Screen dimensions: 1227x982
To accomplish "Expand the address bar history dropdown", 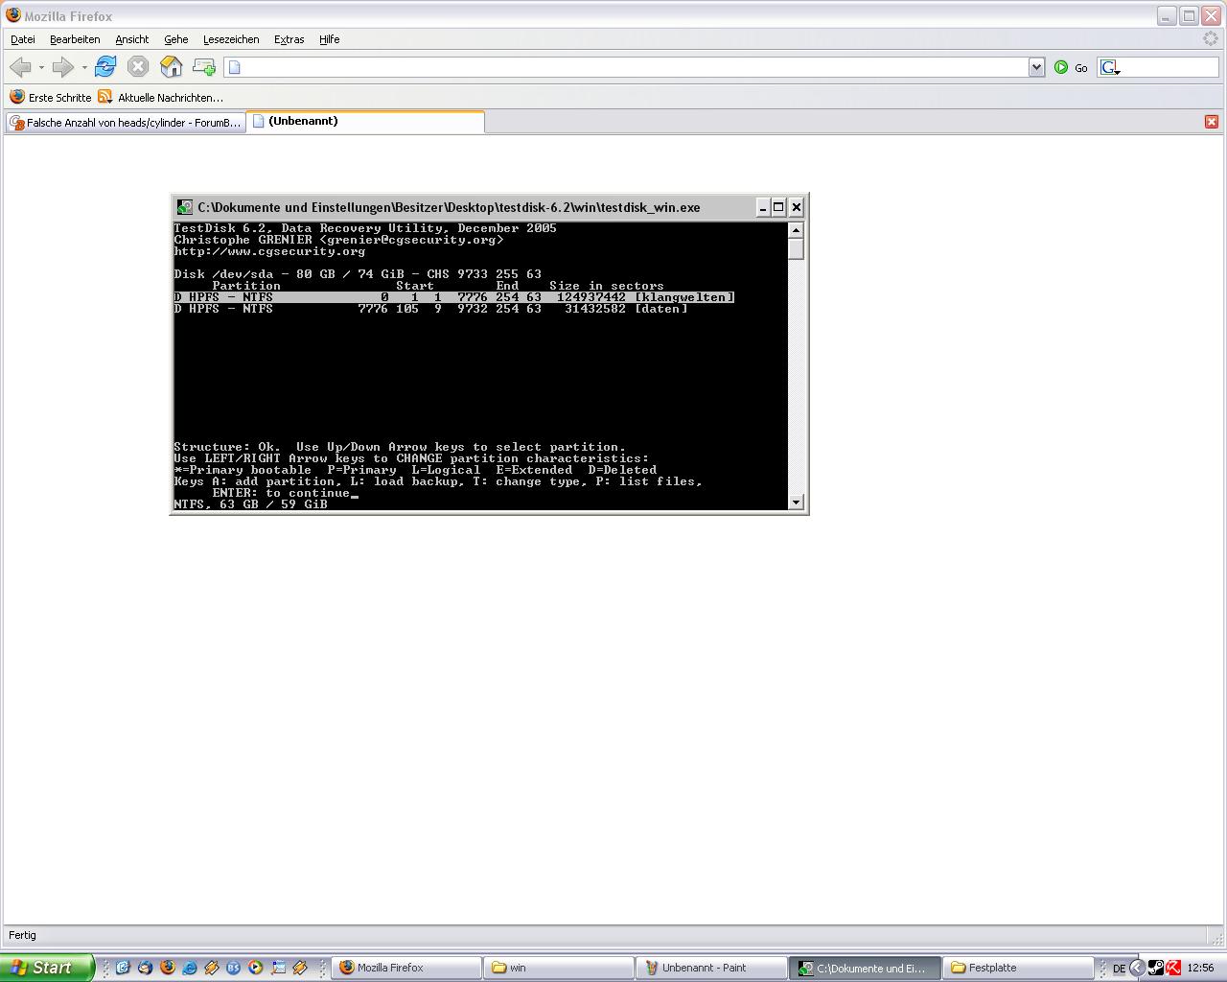I will [x=1036, y=67].
